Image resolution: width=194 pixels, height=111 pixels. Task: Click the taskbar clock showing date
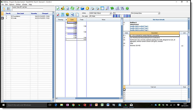185,105
